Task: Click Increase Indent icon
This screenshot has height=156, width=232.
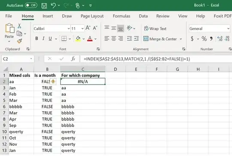Action: tap(136, 39)
